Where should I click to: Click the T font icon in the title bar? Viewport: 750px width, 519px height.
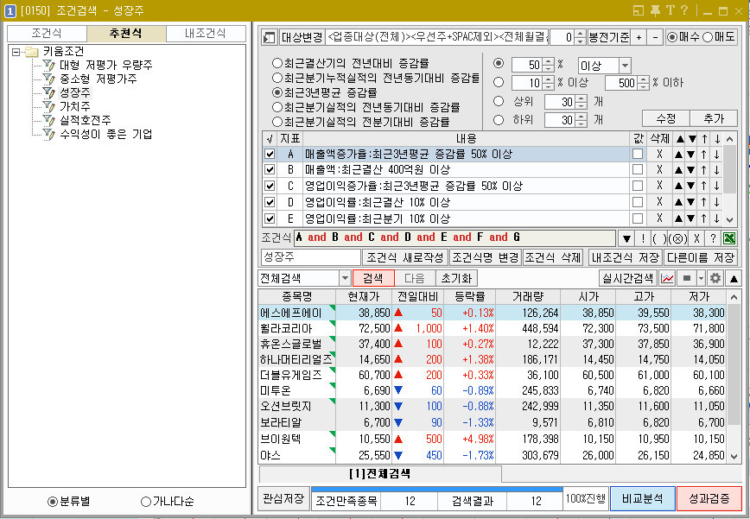click(671, 9)
